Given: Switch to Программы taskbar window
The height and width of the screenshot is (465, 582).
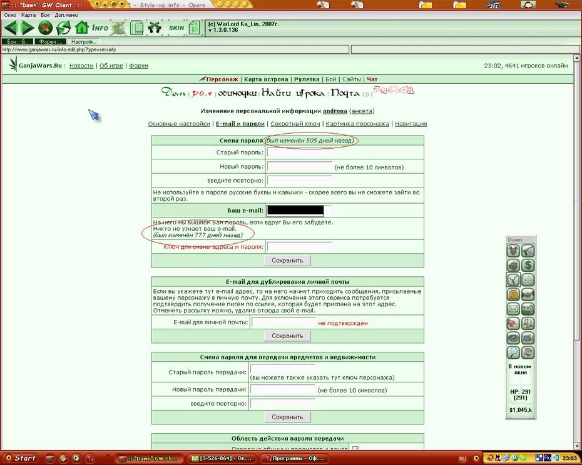Looking at the screenshot, I should tap(294, 459).
